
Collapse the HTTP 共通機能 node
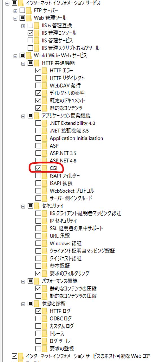tap(23, 63)
